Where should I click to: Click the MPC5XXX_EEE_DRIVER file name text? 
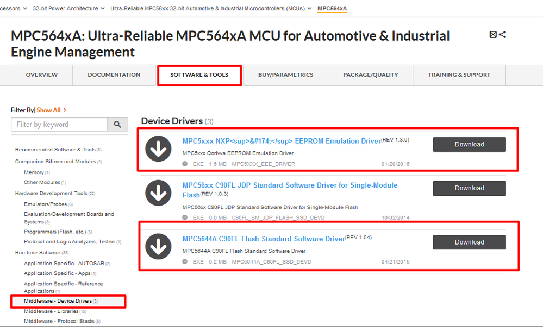pos(264,164)
